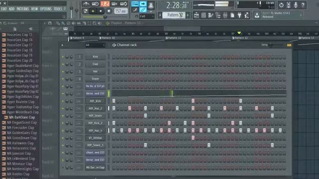
Task: Toggle wait for input before recording
Action: click(x=95, y=3)
